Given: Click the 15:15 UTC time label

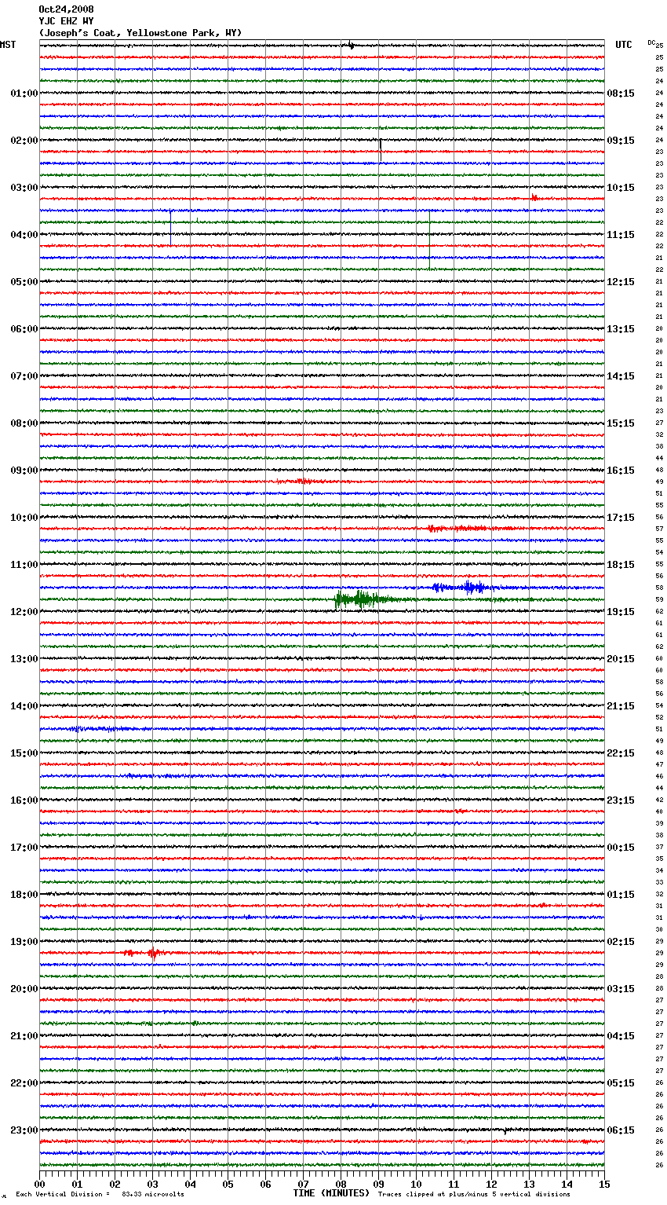Looking at the screenshot, I should (x=621, y=423).
